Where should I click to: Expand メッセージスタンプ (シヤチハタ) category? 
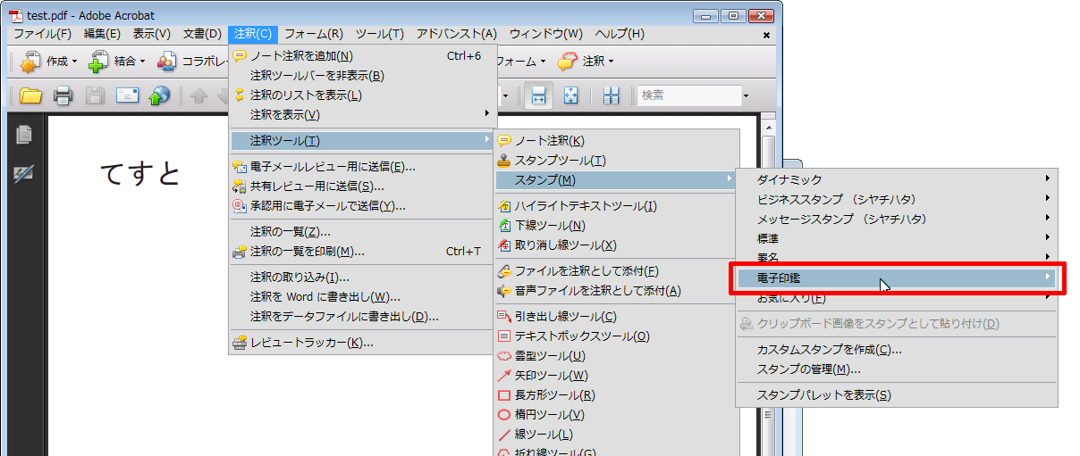(897, 220)
